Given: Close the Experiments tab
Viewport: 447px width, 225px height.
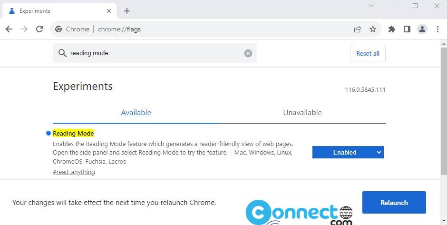Looking at the screenshot, I should pos(108,11).
